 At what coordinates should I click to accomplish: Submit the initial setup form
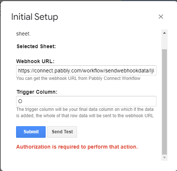click(31, 132)
